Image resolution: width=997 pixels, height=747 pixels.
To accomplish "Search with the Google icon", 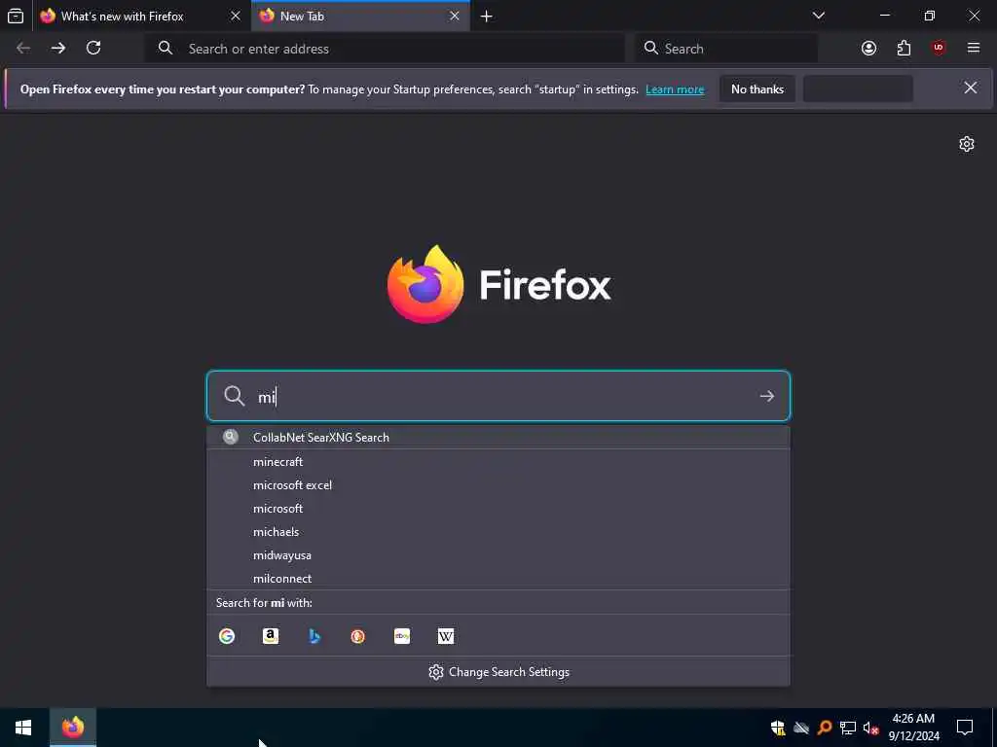I will click(227, 636).
